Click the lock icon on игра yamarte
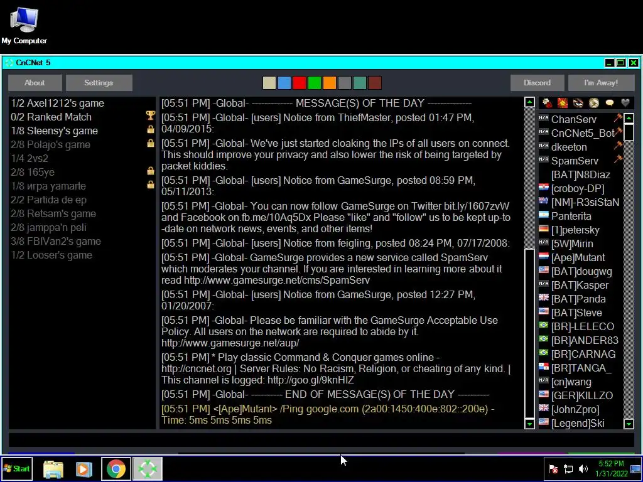 (151, 185)
